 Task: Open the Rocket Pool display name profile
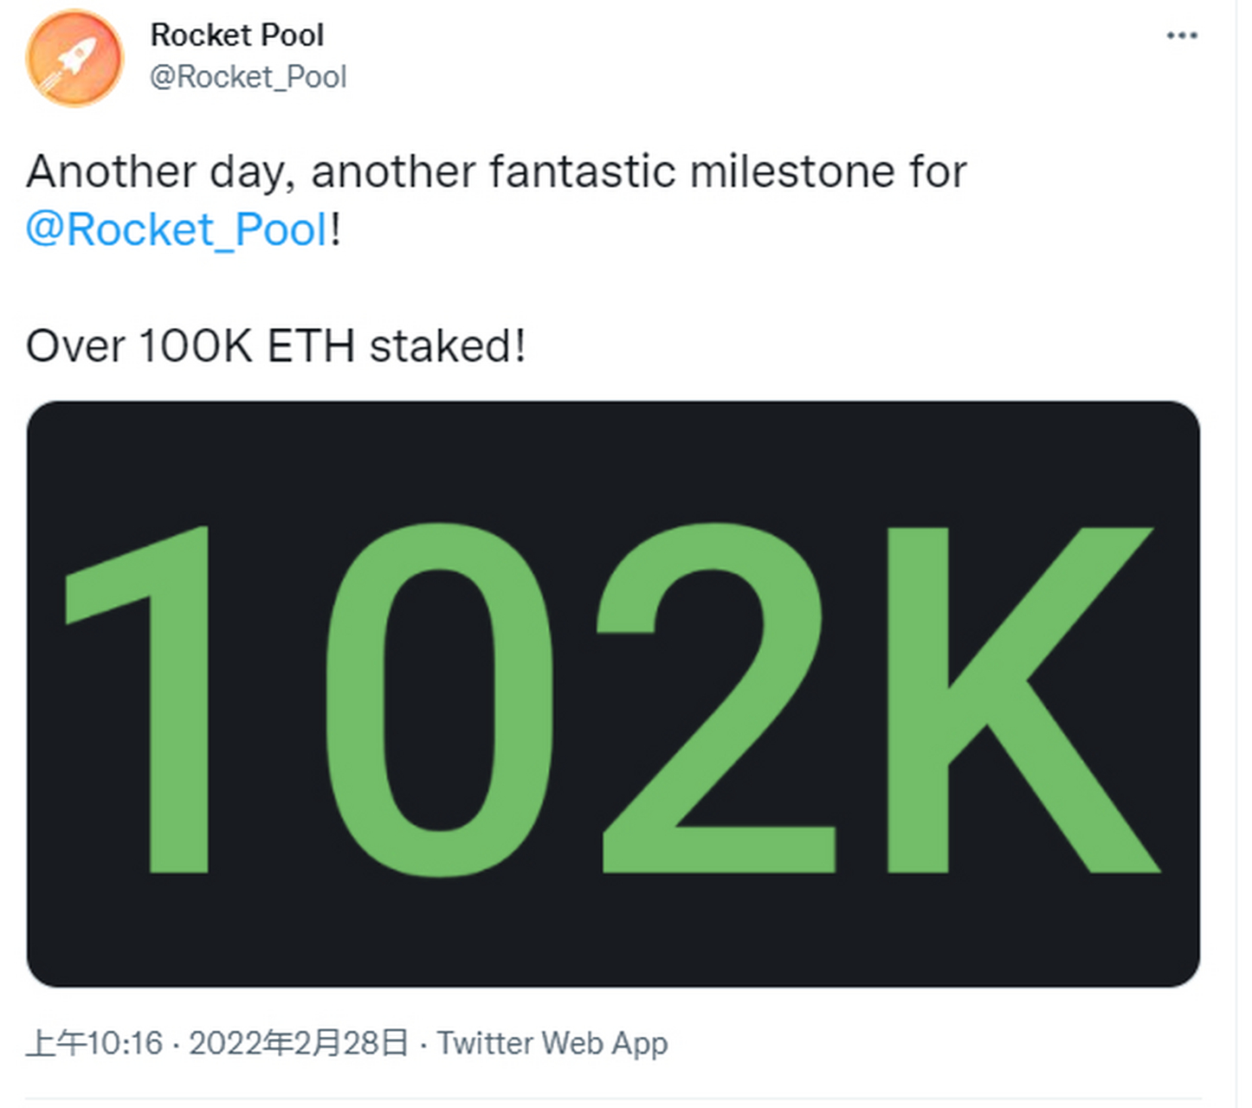236,35
